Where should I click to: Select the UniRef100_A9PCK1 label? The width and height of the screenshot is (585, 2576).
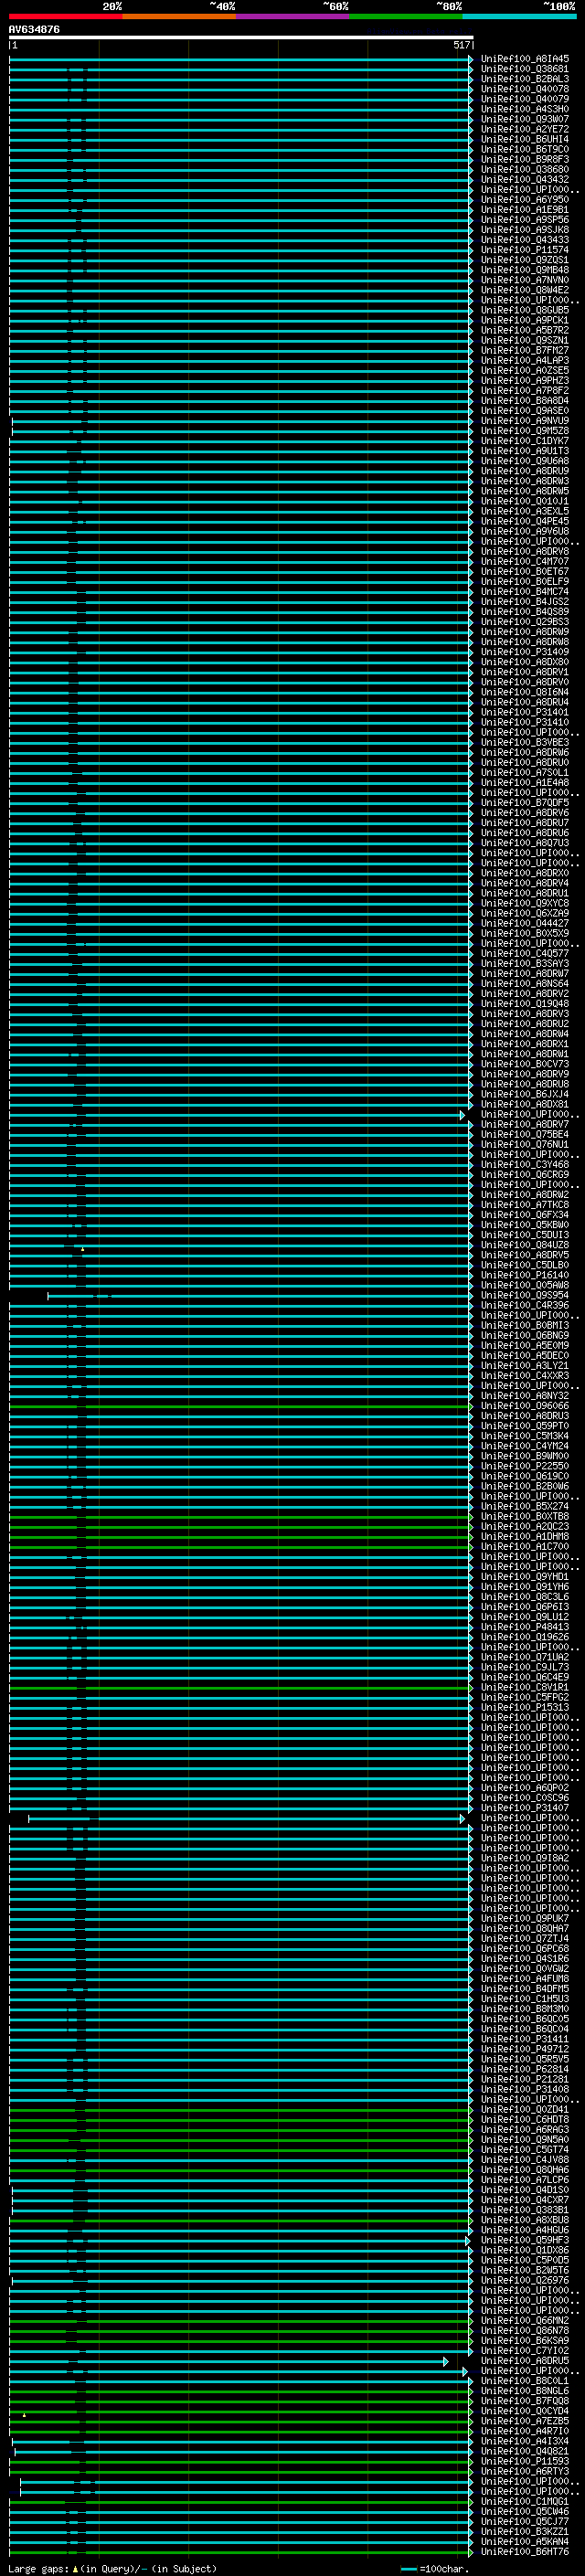[x=525, y=320]
